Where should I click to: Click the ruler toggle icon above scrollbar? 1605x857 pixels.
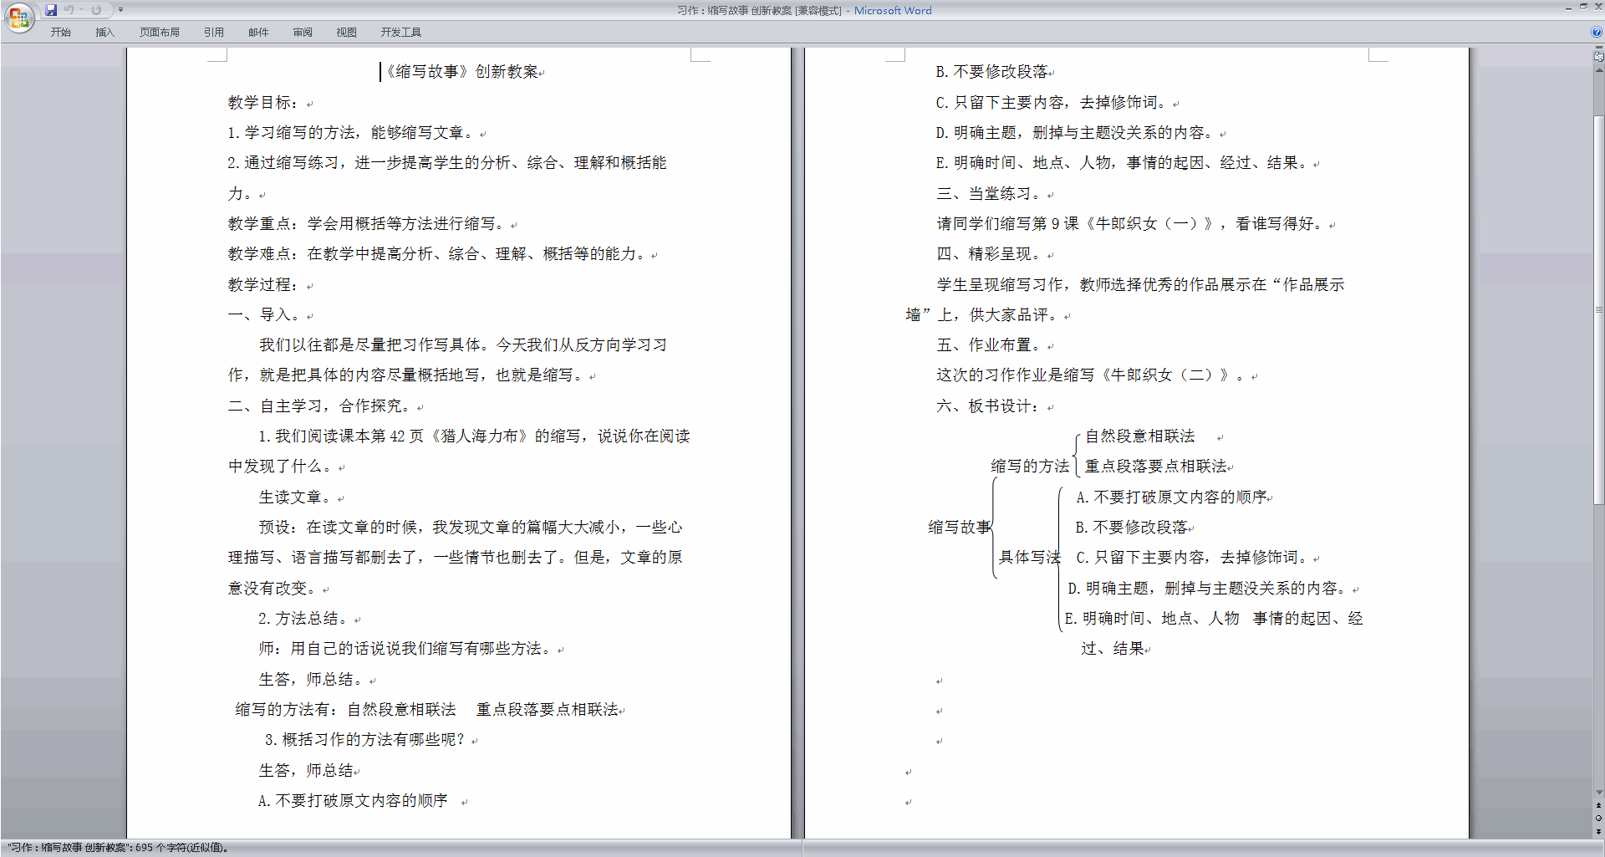[x=1599, y=58]
